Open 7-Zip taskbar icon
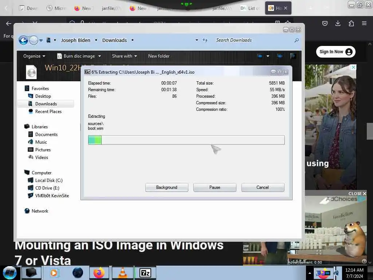The height and width of the screenshot is (280, 373). click(x=145, y=273)
